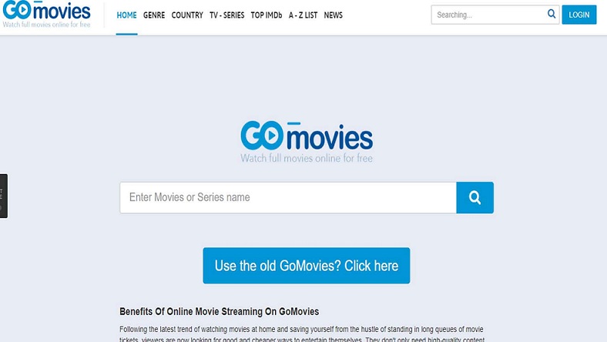Click the dark side tab on left edge
This screenshot has height=342, width=607.
click(x=4, y=196)
